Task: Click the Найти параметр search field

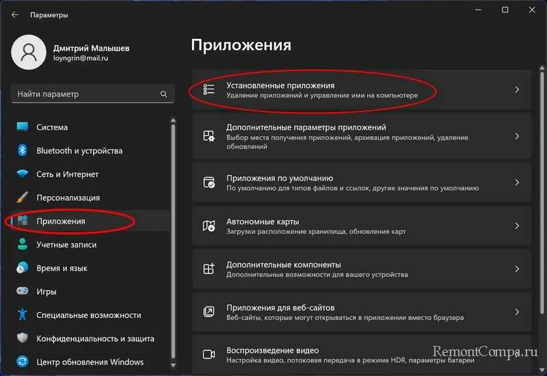Action: tap(92, 94)
